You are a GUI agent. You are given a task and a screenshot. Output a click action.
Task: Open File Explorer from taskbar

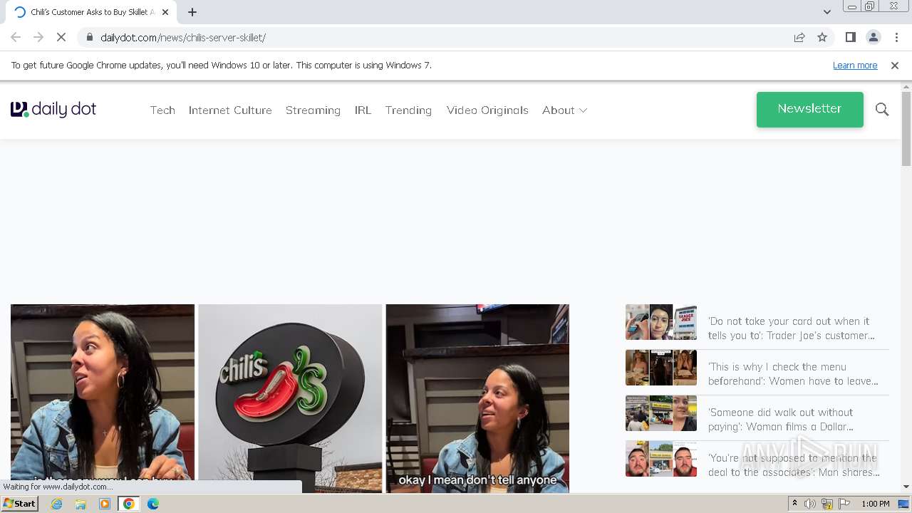tap(81, 504)
